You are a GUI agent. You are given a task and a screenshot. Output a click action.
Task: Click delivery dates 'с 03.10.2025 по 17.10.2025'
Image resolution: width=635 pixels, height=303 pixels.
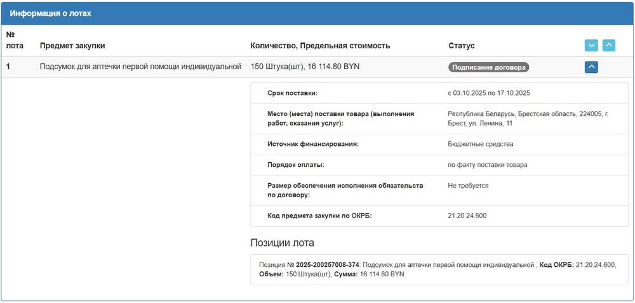pos(488,93)
